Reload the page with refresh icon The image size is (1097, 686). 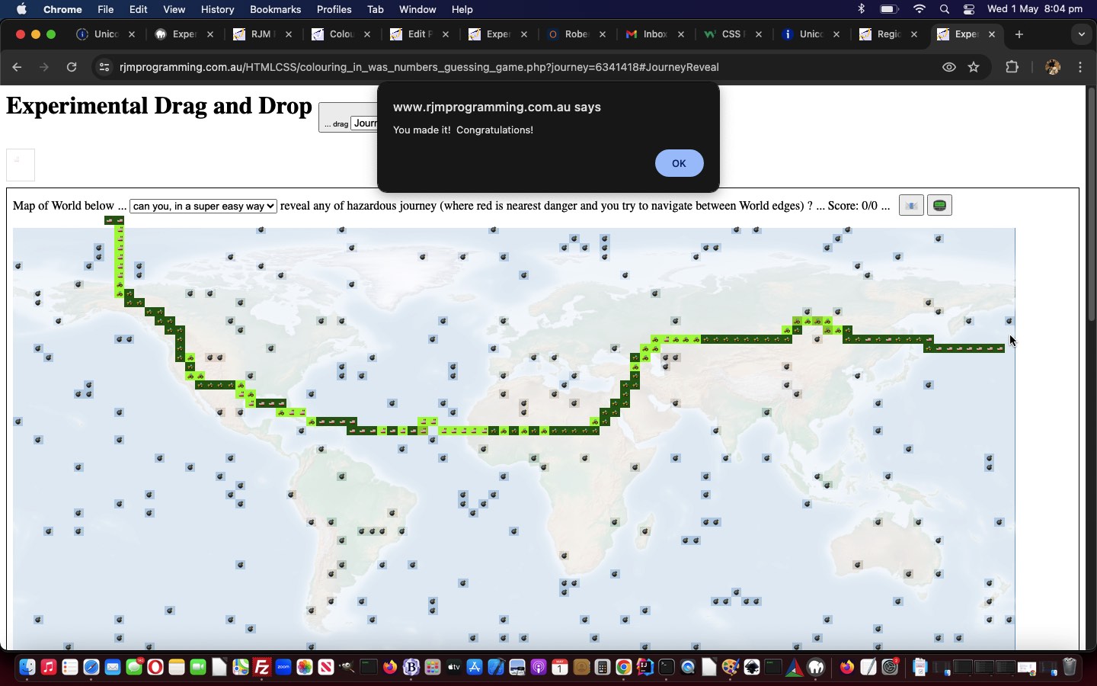pos(72,67)
